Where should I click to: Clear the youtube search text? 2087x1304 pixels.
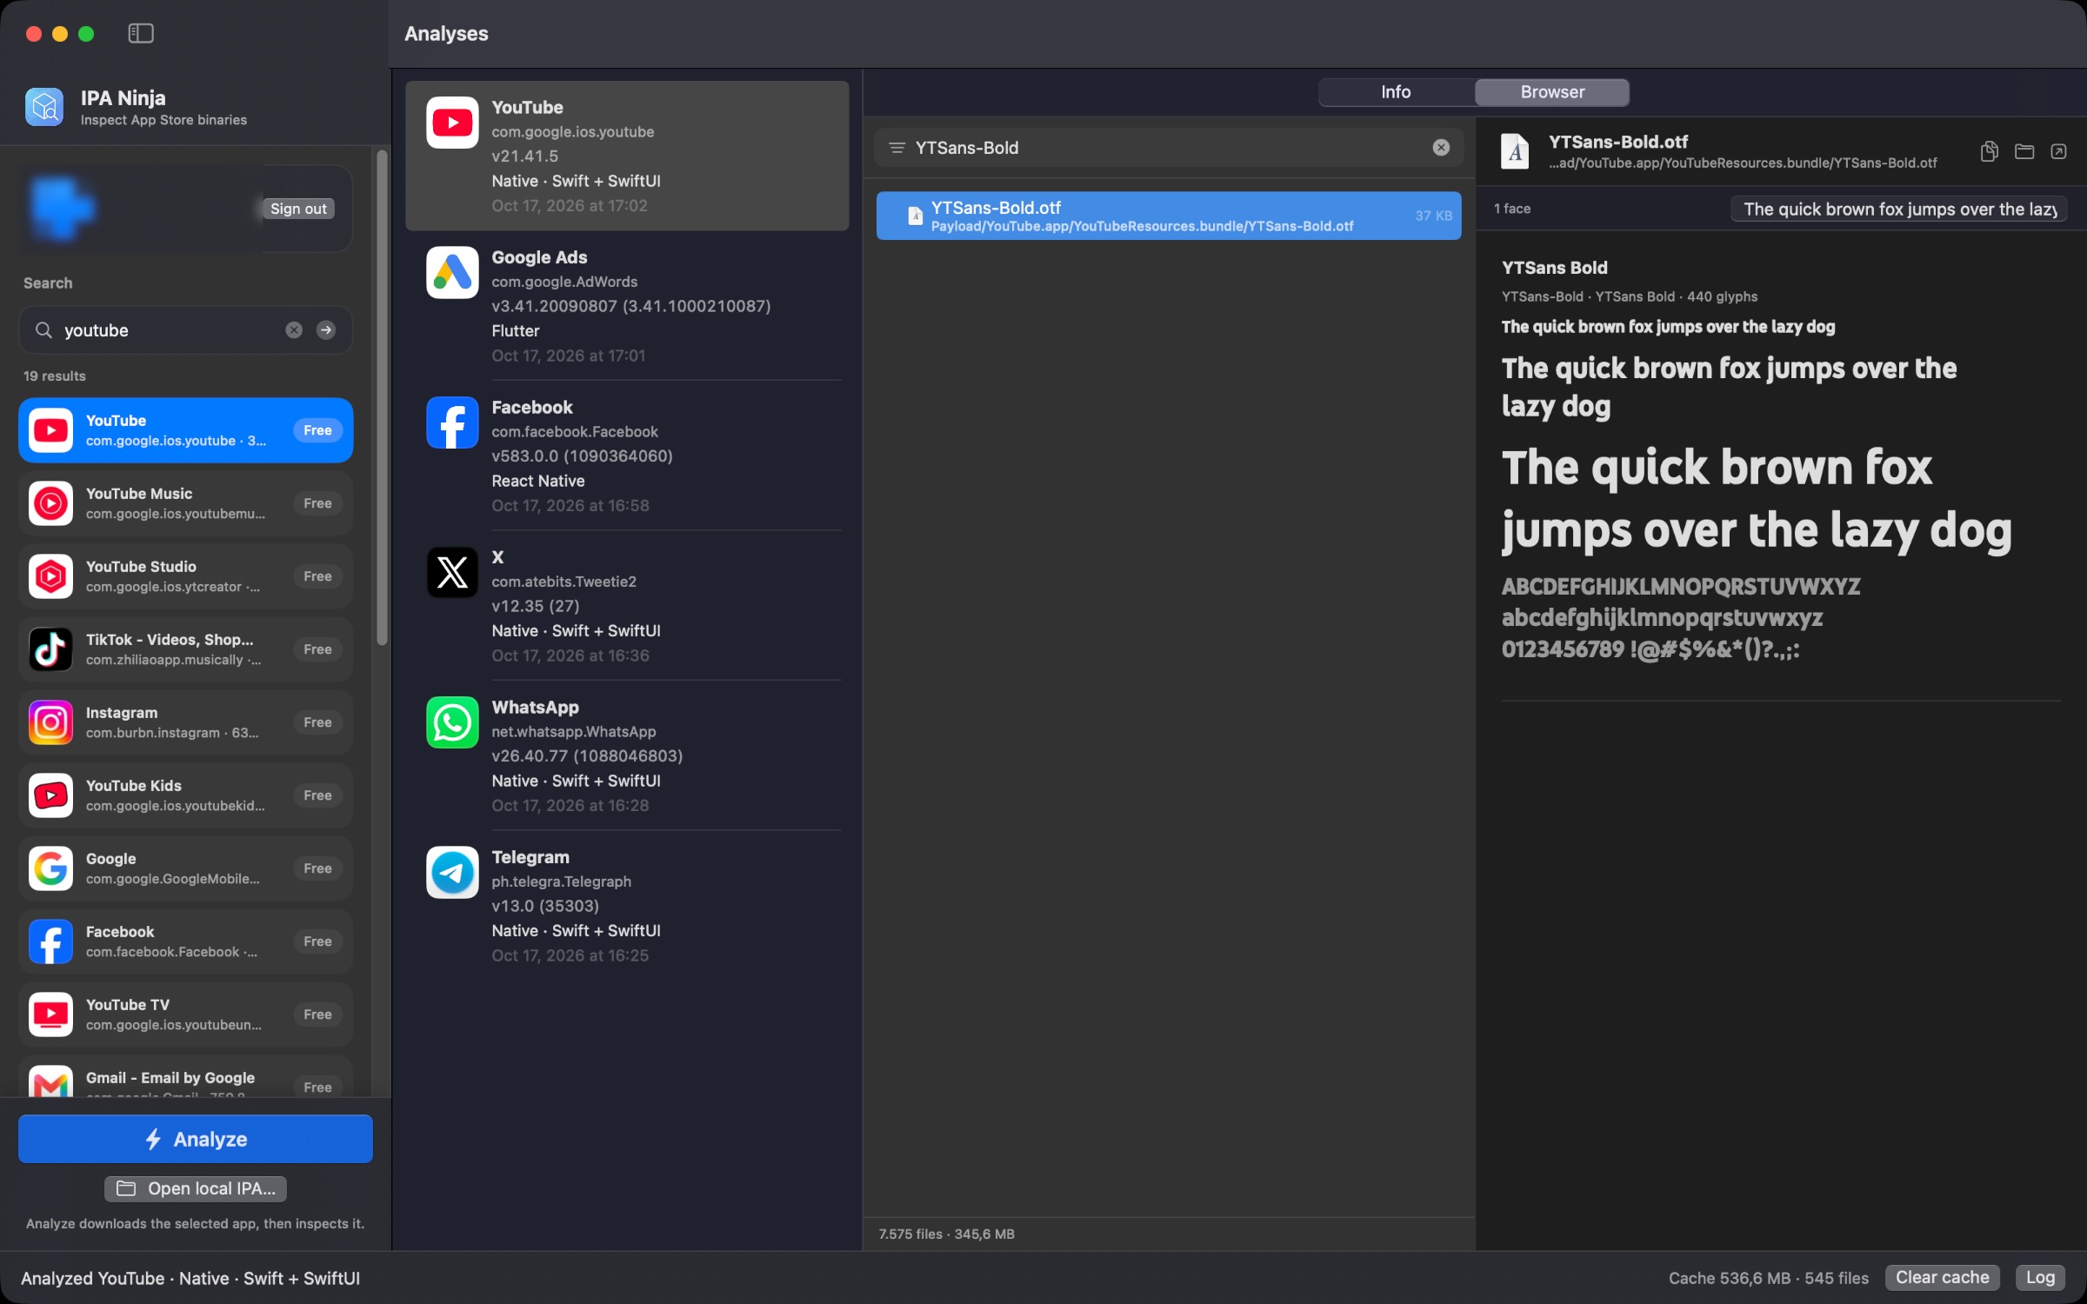(x=294, y=330)
